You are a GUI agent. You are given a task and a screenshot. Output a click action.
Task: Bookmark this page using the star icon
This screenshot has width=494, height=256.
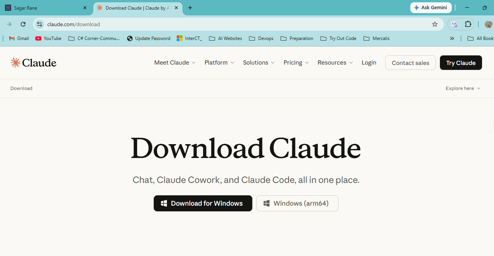(x=435, y=24)
